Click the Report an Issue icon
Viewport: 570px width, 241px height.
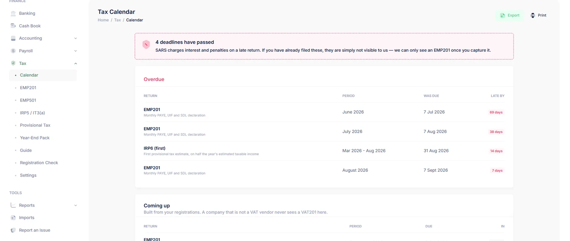click(x=13, y=230)
